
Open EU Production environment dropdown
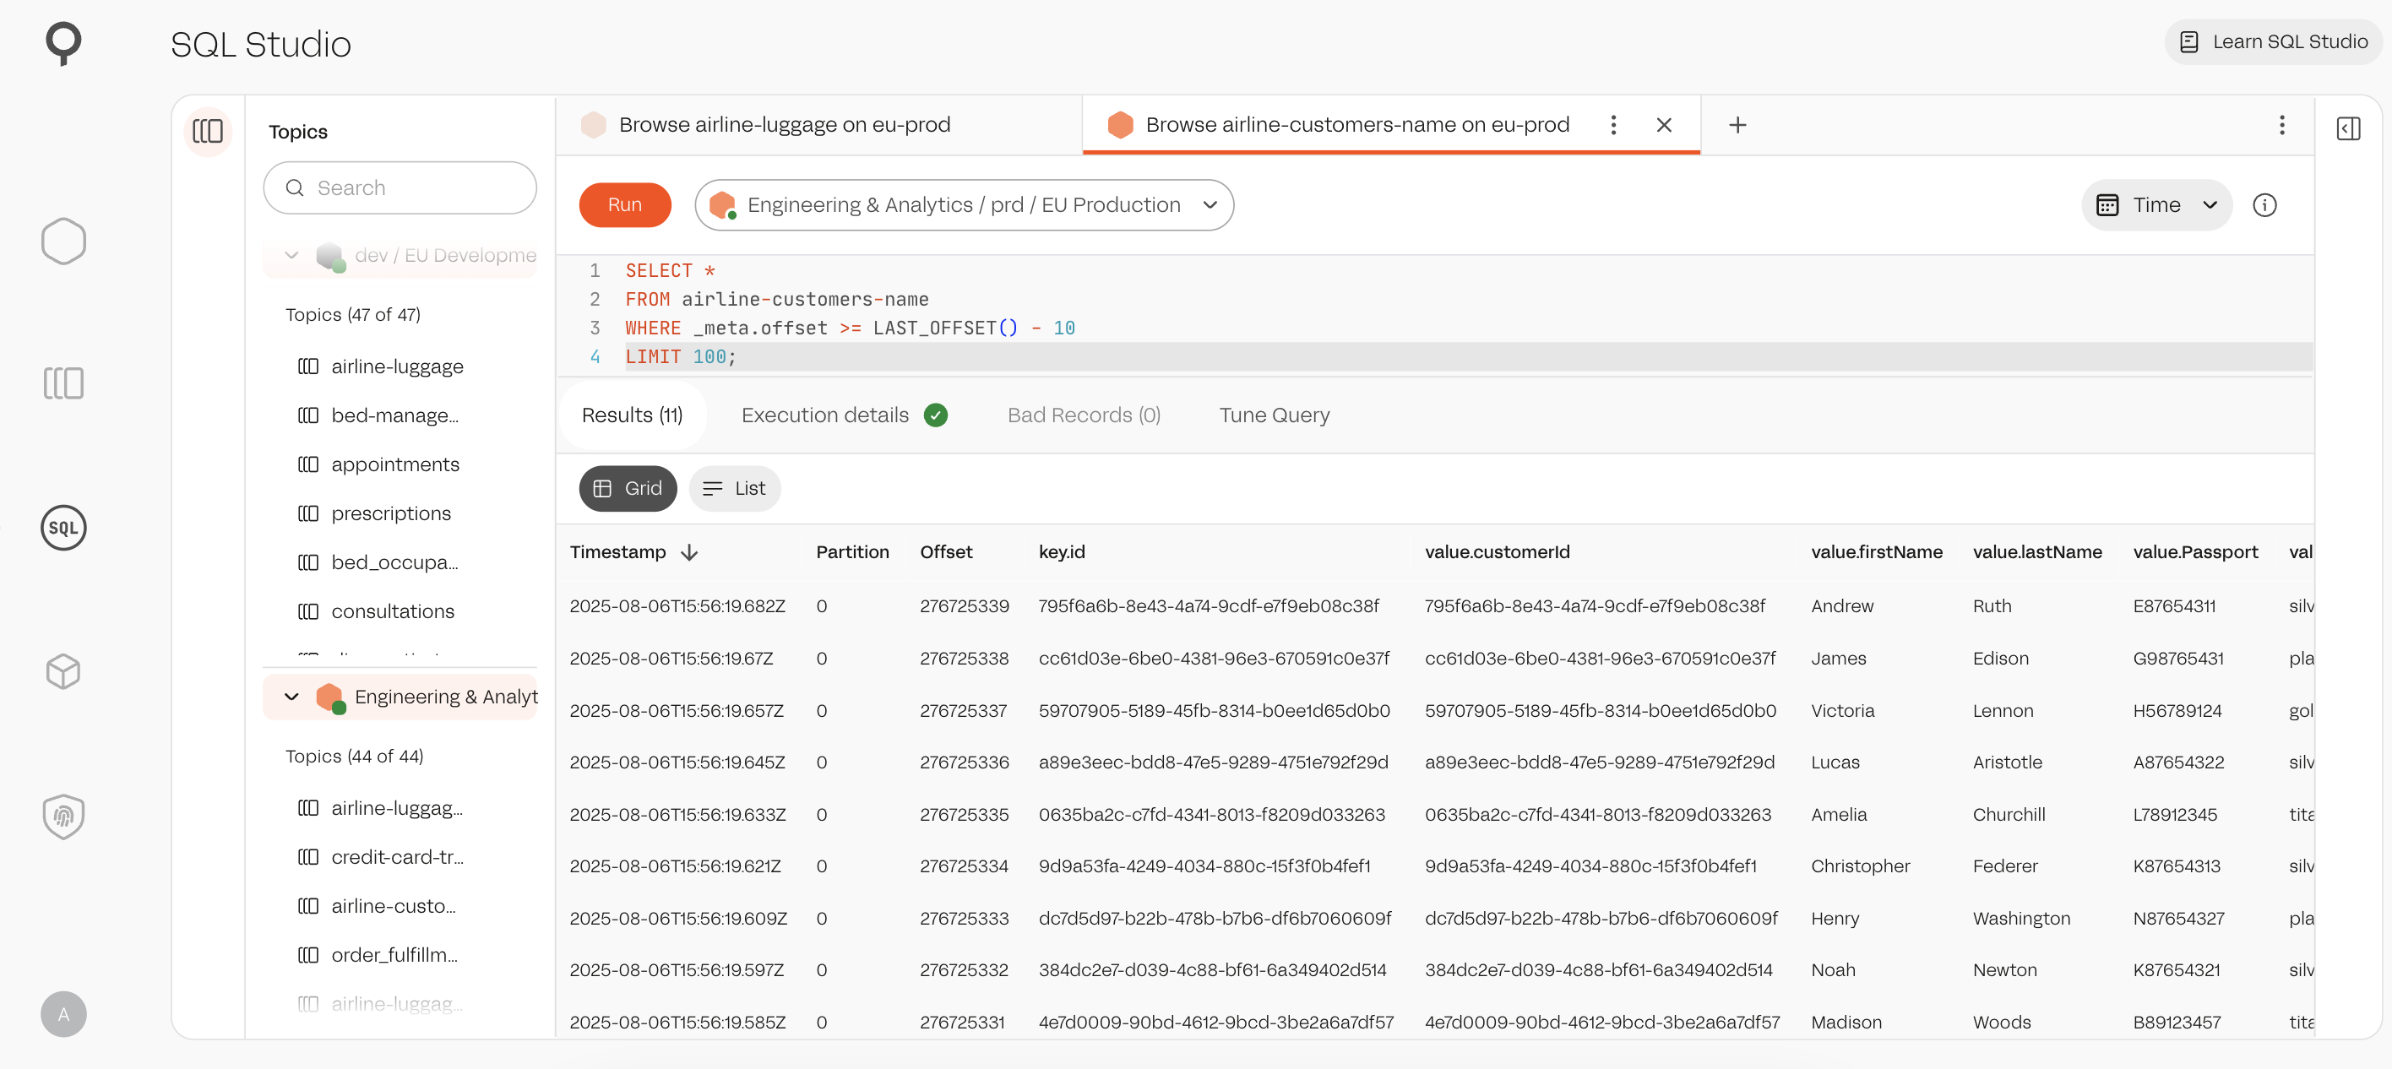964,205
